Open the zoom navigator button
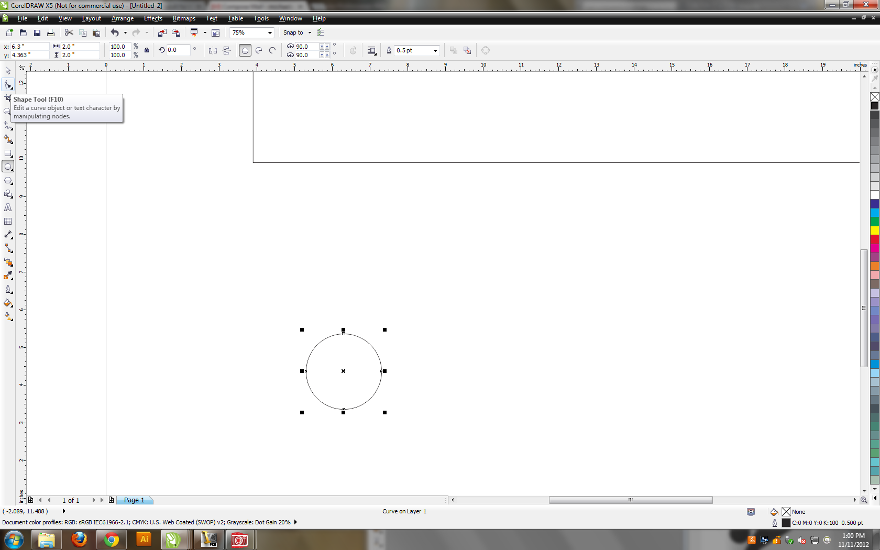The image size is (880, 550). (x=864, y=500)
